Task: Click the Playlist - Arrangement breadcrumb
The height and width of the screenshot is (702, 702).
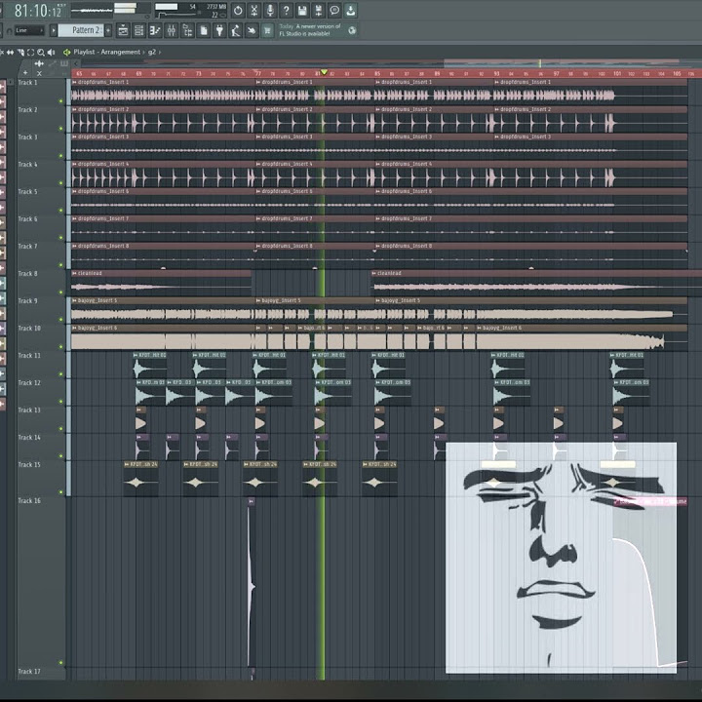Action: click(107, 52)
